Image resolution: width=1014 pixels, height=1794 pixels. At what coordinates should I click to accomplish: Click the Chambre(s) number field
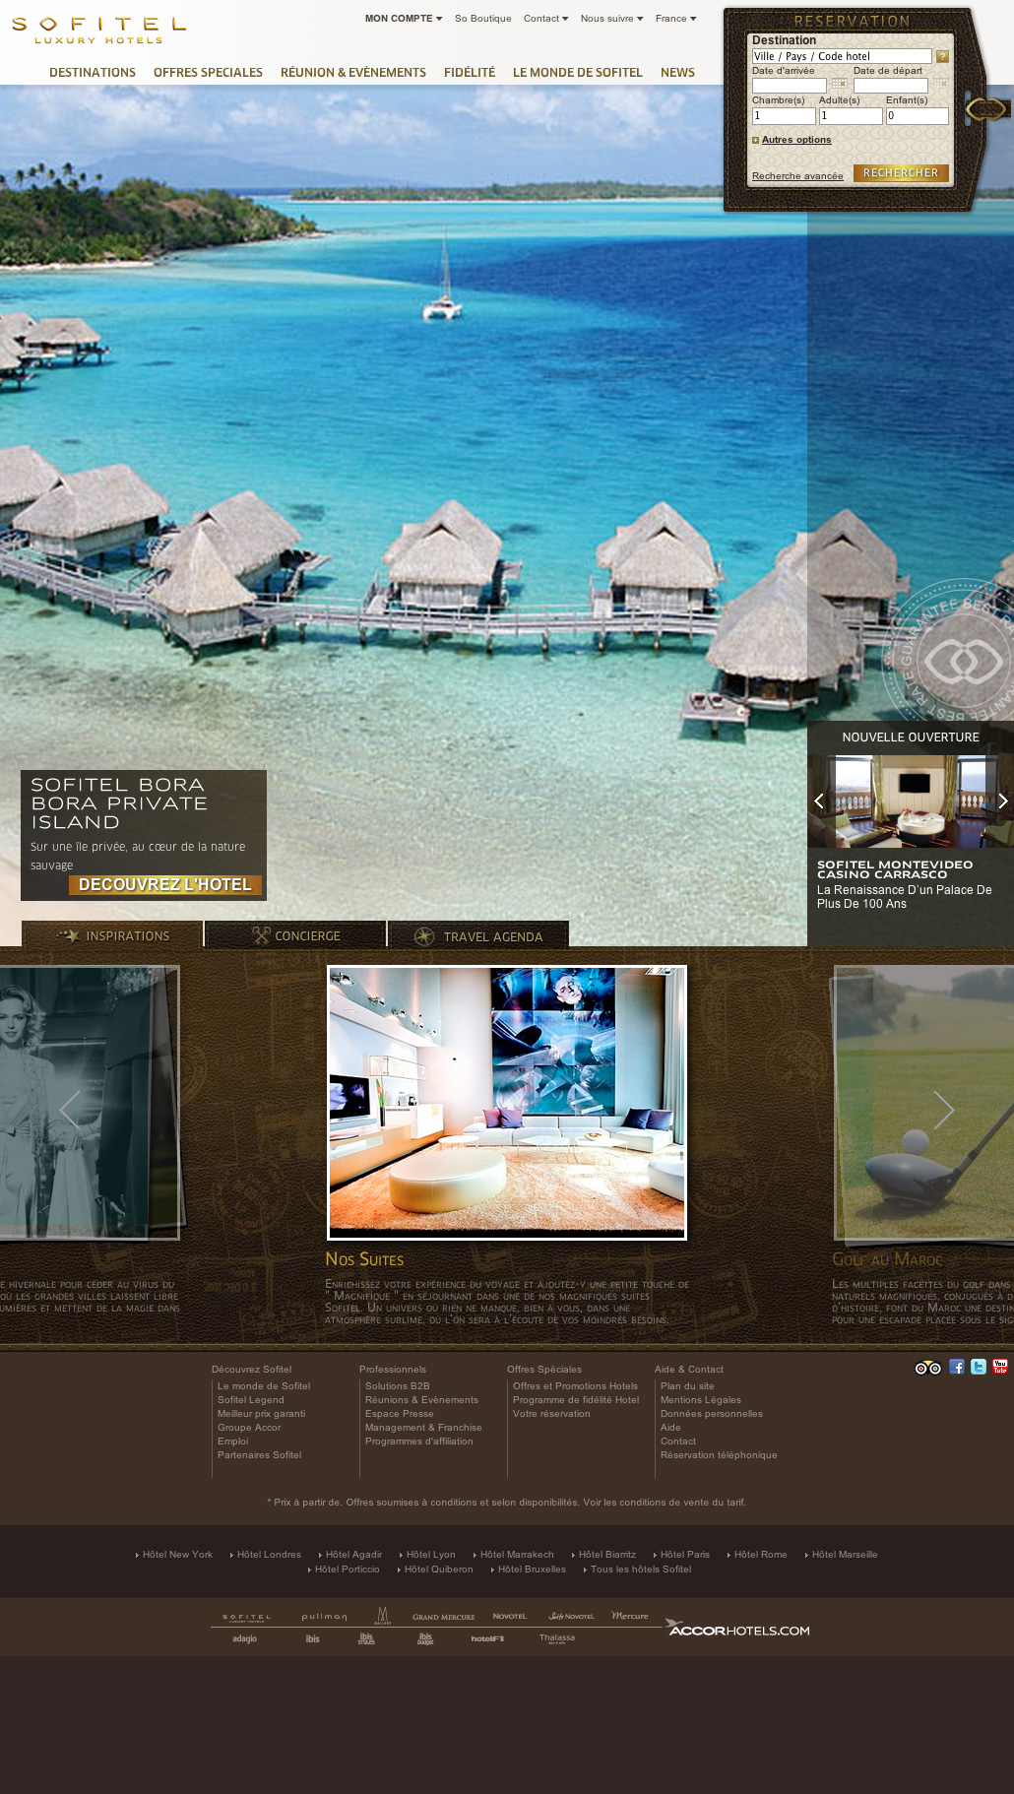click(x=784, y=116)
